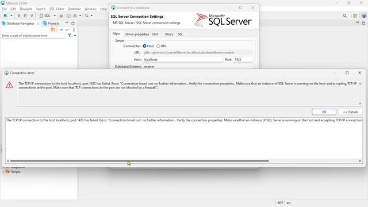Screen dimensions: 368x207
Task: Open the SQL editor toolbar button
Action: click(45, 16)
